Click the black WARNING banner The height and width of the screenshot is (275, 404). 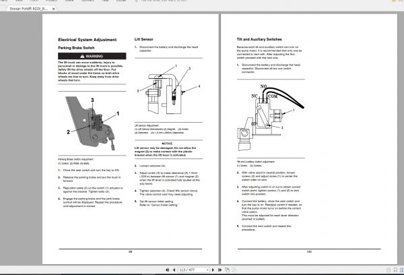pyautogui.click(x=92, y=56)
